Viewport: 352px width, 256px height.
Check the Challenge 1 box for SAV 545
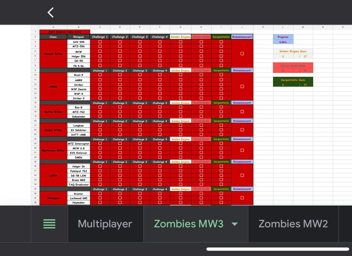tap(100, 42)
